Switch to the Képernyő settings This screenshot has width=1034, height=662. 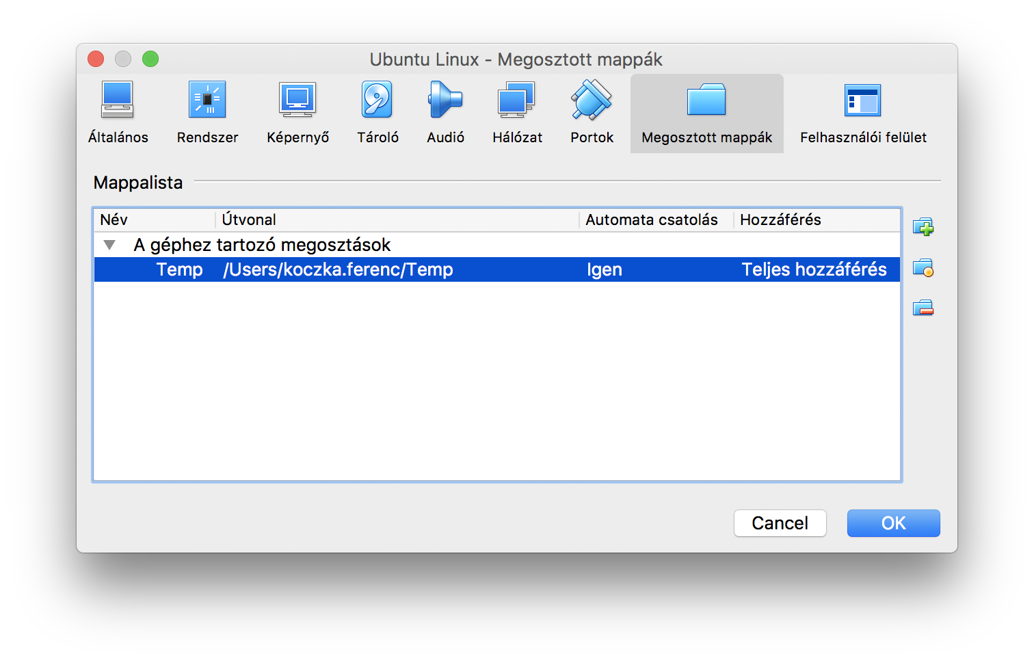[297, 114]
